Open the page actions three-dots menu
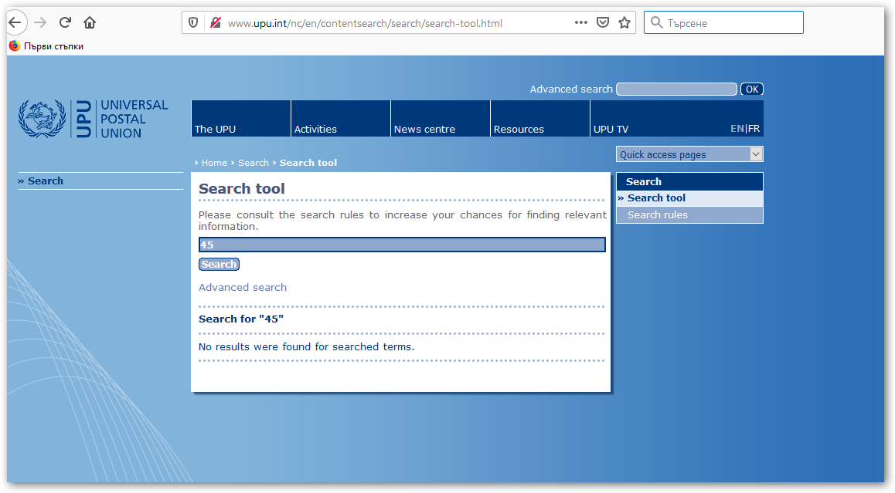895x493 pixels. [x=581, y=22]
